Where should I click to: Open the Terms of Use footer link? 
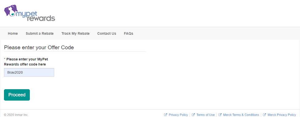[x=206, y=115]
